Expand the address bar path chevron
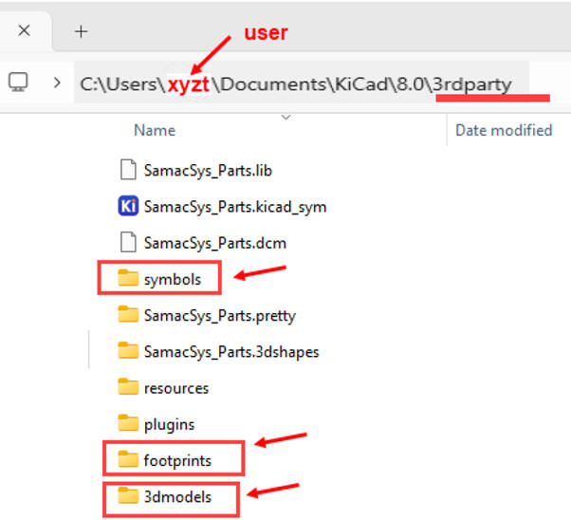The height and width of the screenshot is (520, 571). [56, 84]
